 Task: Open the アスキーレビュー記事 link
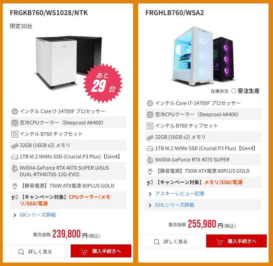180,194
